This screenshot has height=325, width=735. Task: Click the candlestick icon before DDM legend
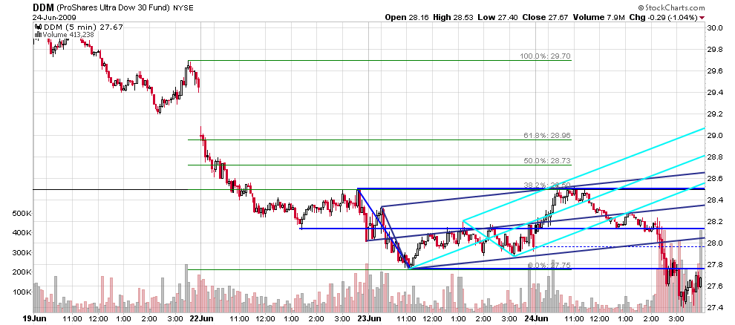38,27
